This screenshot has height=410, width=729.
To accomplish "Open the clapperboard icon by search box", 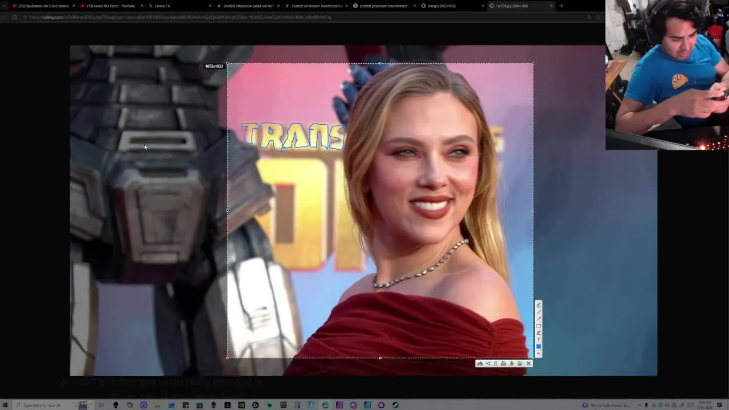I will point(83,405).
